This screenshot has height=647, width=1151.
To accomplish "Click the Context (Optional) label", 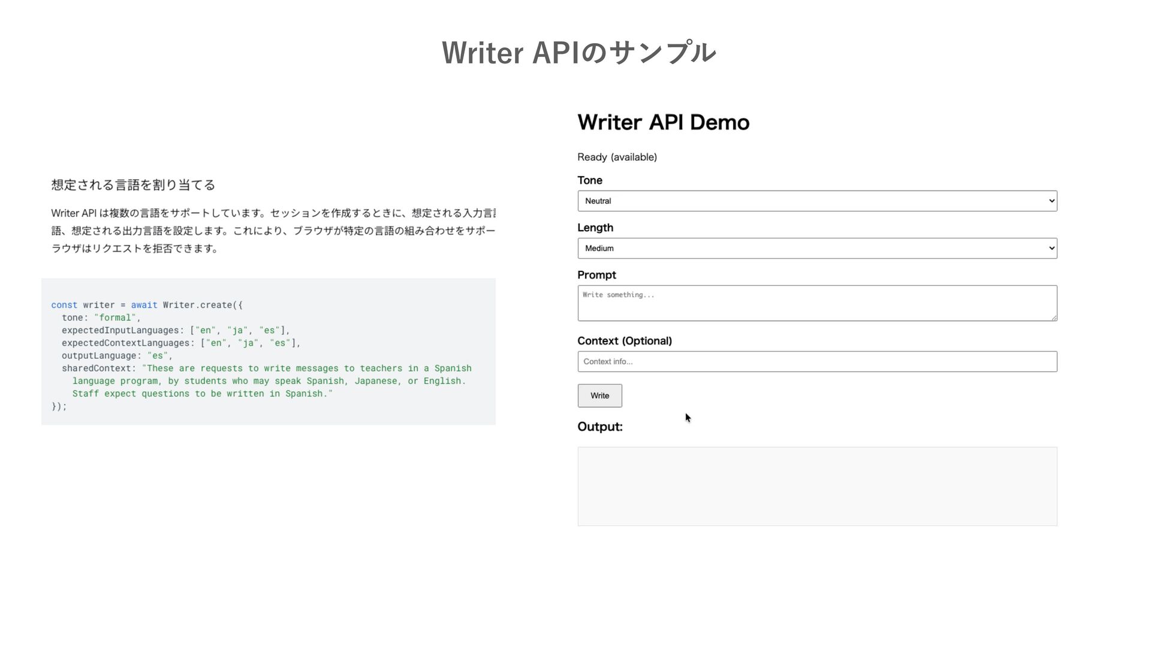I will [624, 341].
